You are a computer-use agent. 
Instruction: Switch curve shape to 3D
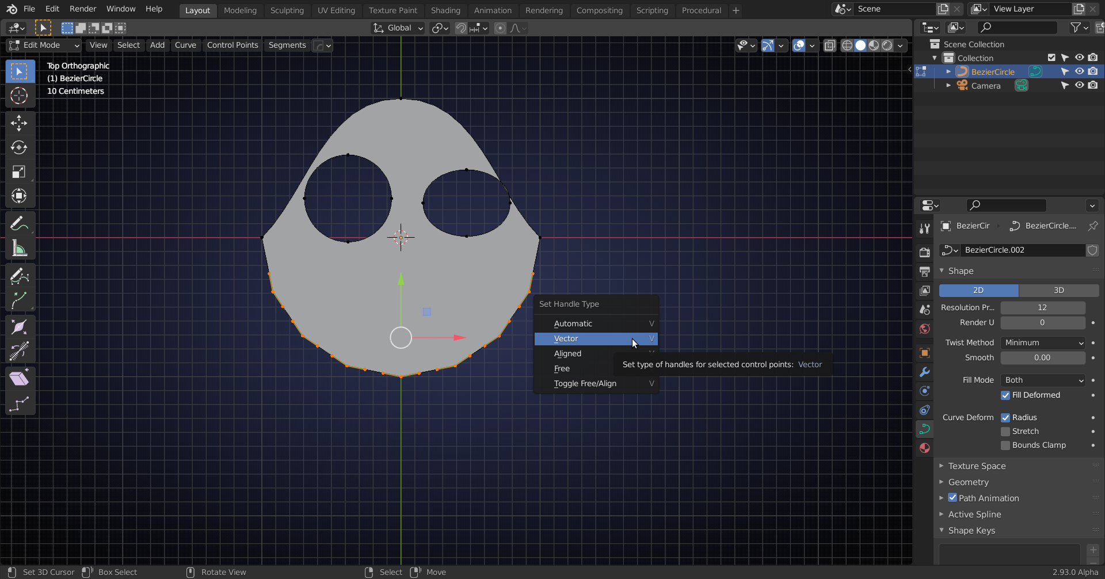(x=1058, y=291)
